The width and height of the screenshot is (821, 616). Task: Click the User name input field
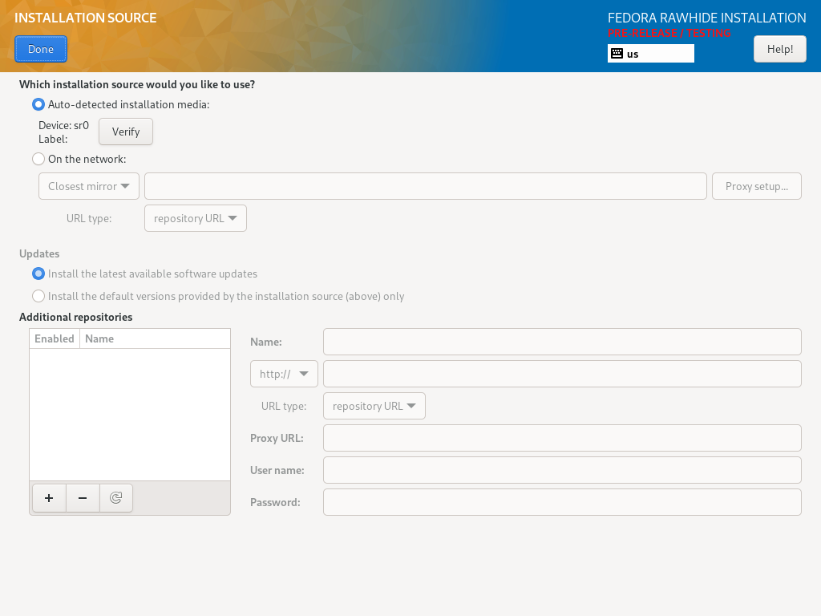coord(562,470)
